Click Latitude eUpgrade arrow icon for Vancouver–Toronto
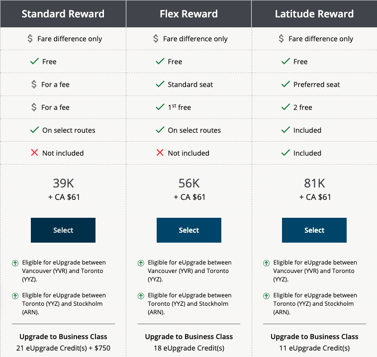This screenshot has height=357, width=377. click(x=266, y=263)
